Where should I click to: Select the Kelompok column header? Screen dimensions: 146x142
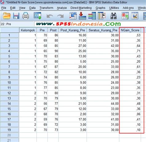coord(28,30)
